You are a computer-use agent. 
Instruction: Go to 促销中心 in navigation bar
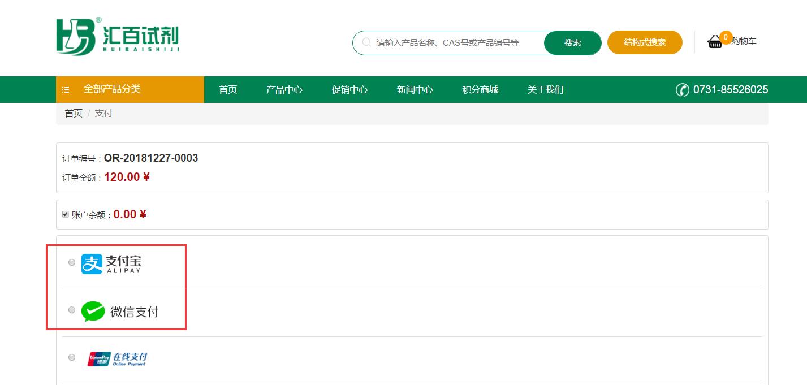pos(349,90)
